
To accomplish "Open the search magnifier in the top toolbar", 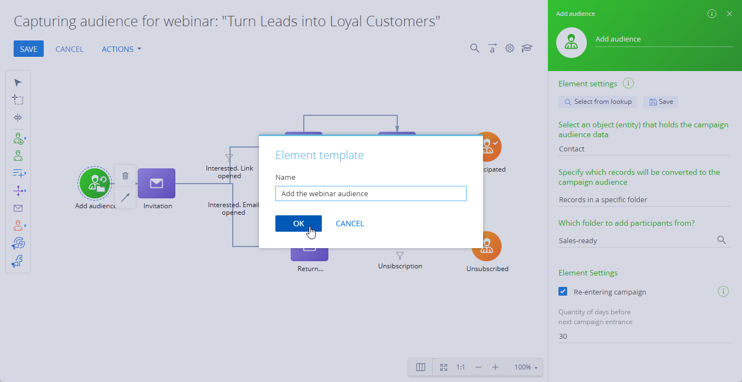I will pyautogui.click(x=475, y=48).
